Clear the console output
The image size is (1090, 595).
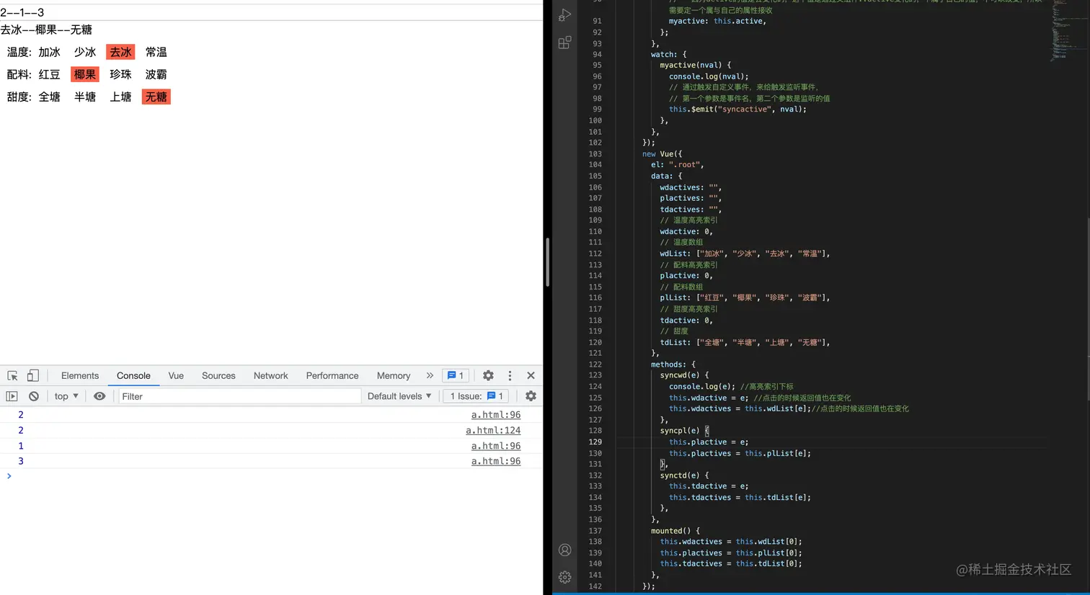[34, 396]
